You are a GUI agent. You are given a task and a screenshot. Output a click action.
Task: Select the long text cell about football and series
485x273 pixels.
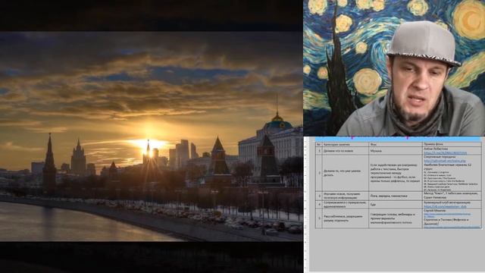pos(396,173)
